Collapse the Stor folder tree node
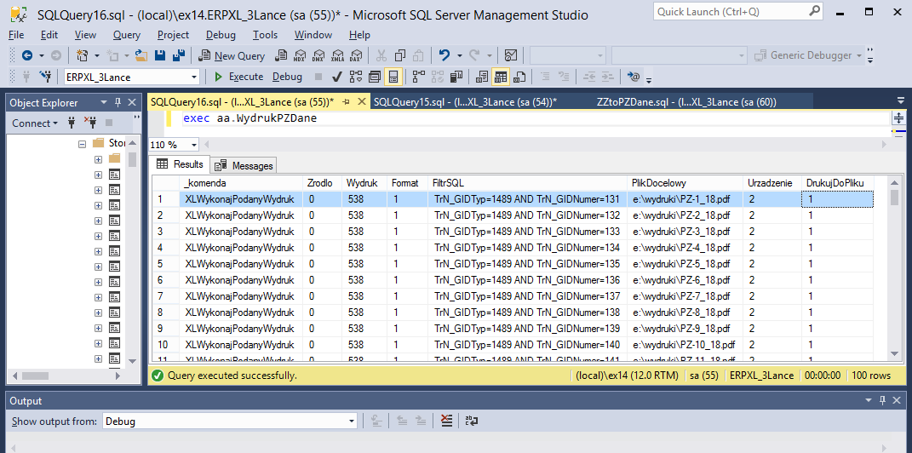Screen dimensions: 912x453 [x=83, y=143]
